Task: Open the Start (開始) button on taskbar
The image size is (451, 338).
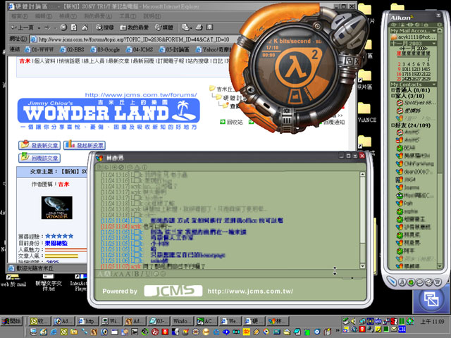Action: [11, 321]
